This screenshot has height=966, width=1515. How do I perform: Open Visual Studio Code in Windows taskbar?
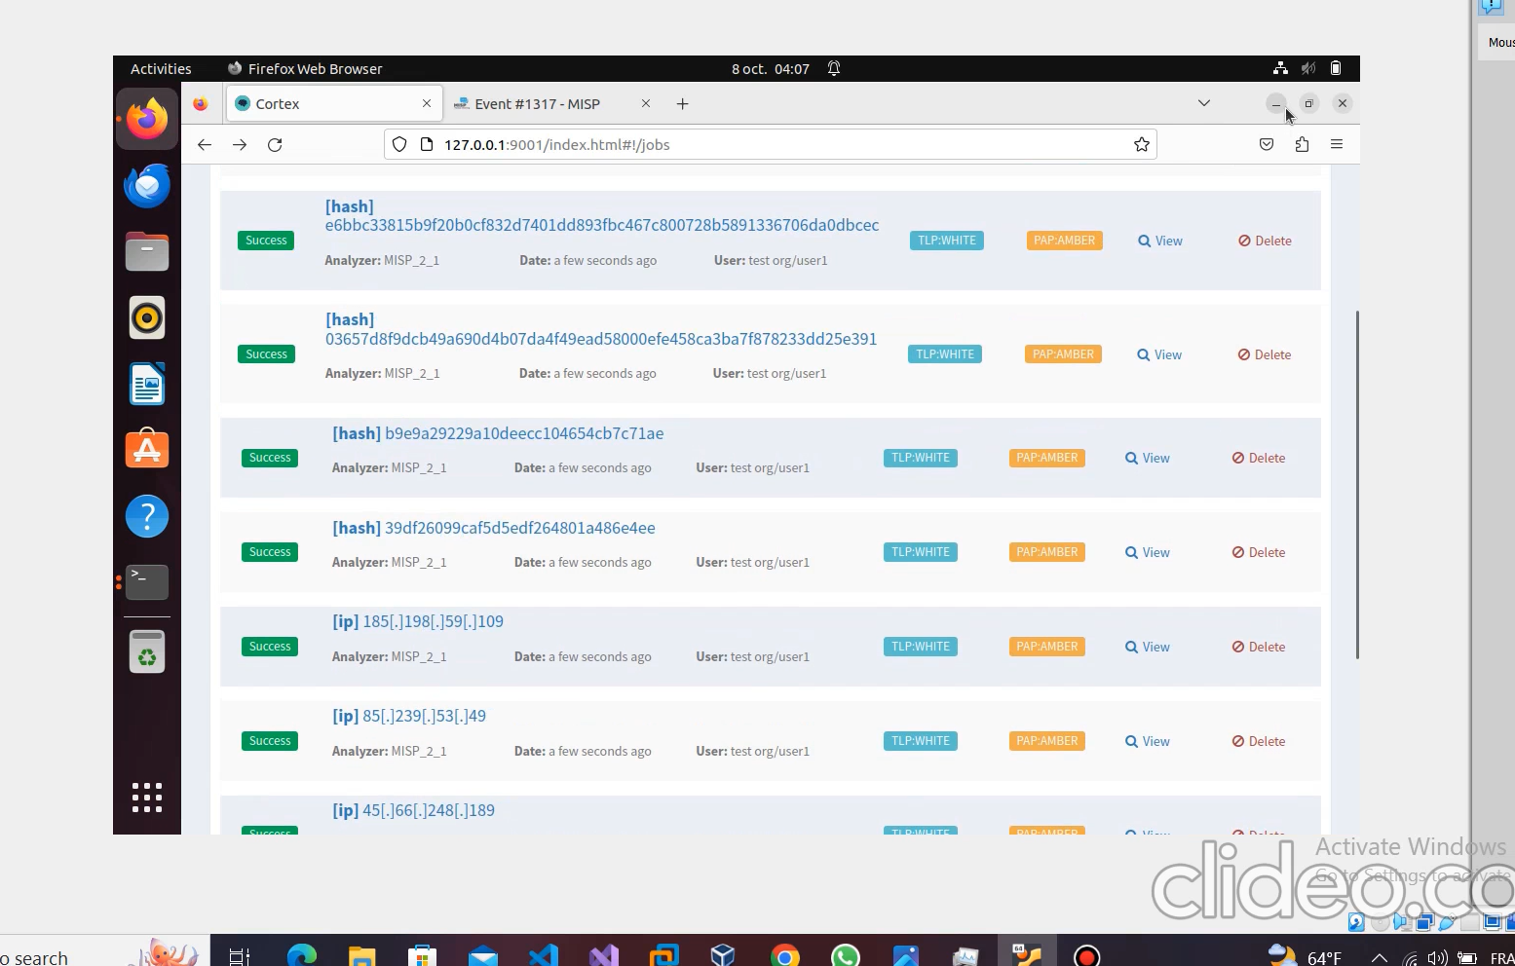pyautogui.click(x=544, y=956)
